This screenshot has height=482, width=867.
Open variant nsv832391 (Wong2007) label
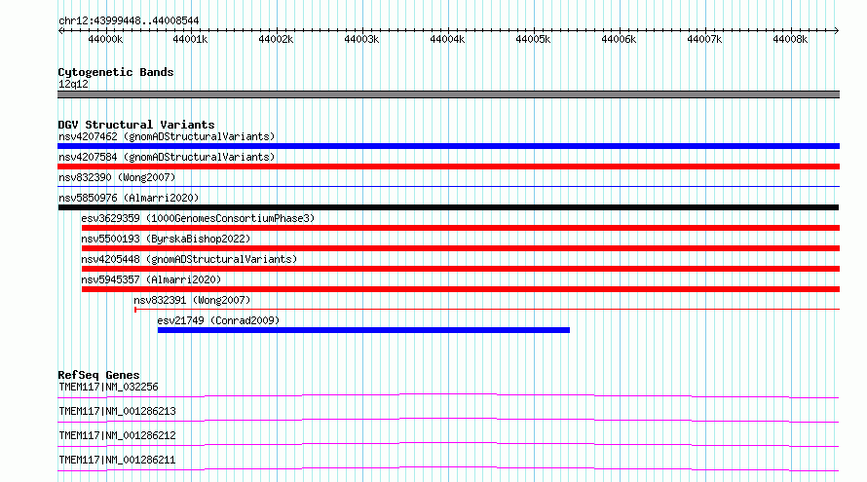(192, 300)
